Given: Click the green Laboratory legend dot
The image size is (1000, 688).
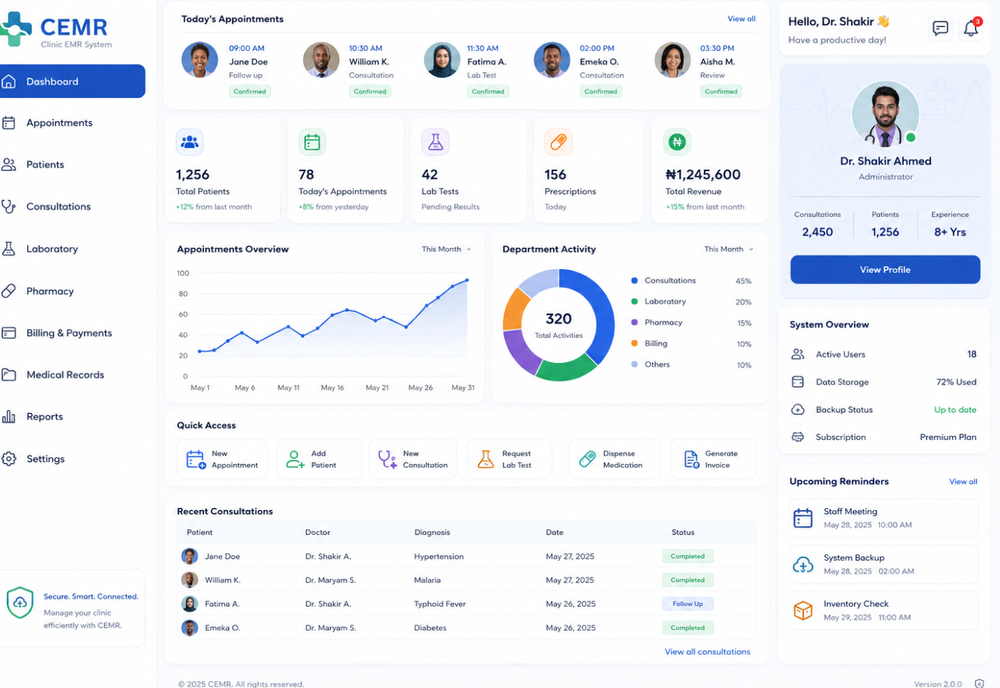Looking at the screenshot, I should click(x=634, y=302).
